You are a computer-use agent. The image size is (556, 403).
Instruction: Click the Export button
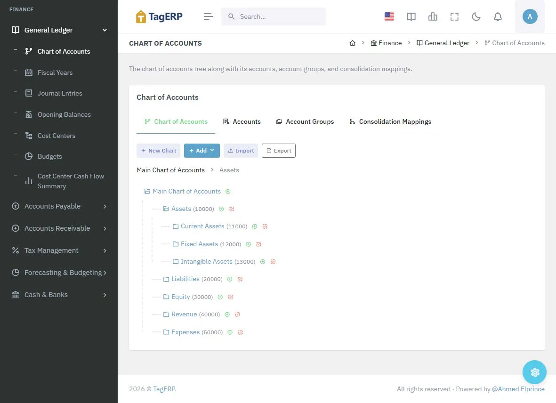[x=279, y=151]
